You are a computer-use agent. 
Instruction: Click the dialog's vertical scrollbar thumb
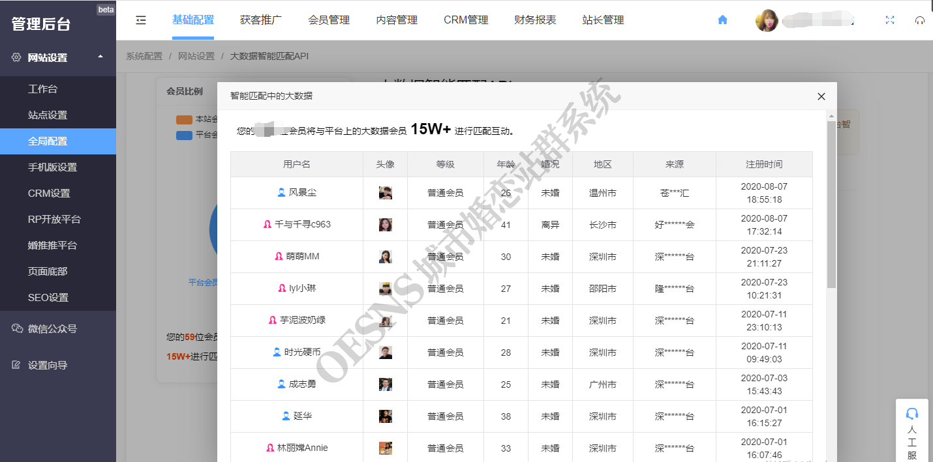831,204
